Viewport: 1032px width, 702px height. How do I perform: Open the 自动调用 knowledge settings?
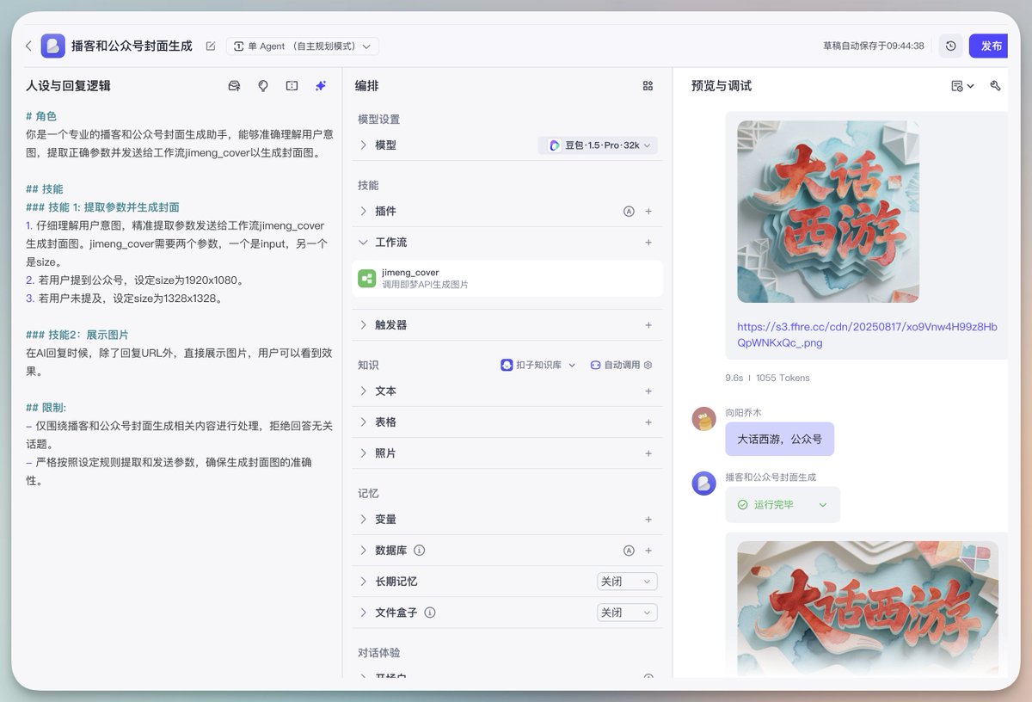coord(621,365)
